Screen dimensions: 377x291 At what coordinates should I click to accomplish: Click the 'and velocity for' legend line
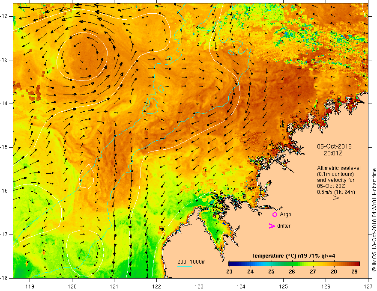coord(335,180)
